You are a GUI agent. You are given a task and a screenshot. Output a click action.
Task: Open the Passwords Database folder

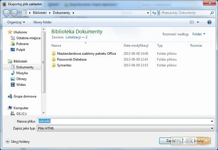(72, 59)
